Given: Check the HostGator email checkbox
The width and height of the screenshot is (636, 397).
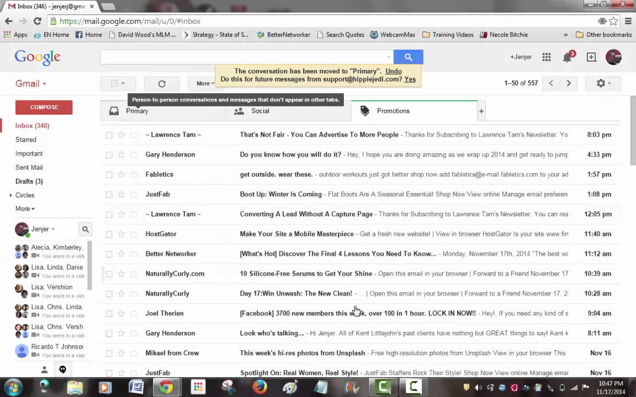Looking at the screenshot, I should click(109, 234).
